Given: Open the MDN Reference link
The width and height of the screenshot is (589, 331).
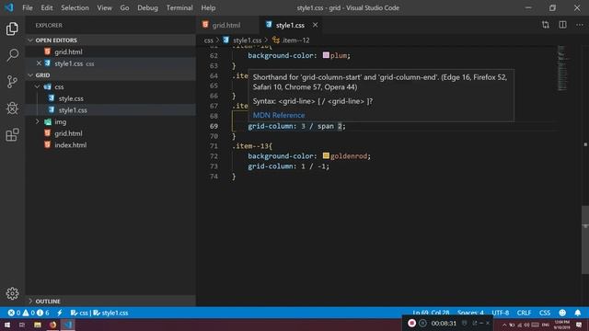Looking at the screenshot, I should tap(279, 115).
